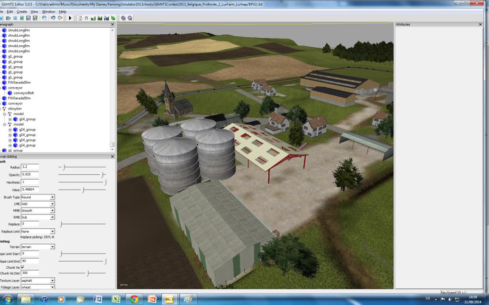Image resolution: width=489 pixels, height=305 pixels.
Task: Open Google Chrome from the taskbar
Action: click(134, 299)
